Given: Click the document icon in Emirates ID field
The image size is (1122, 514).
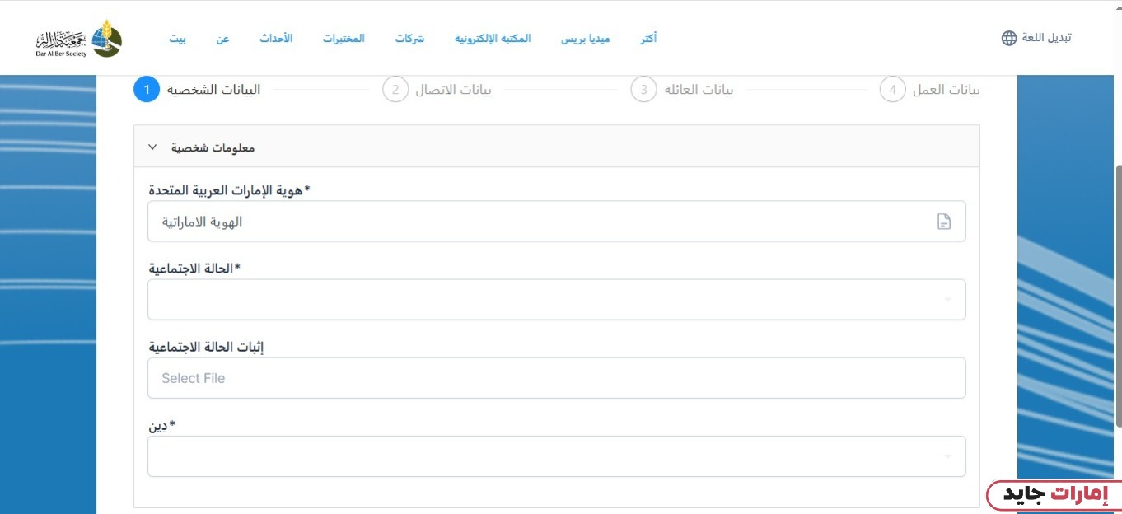Looking at the screenshot, I should [x=944, y=222].
